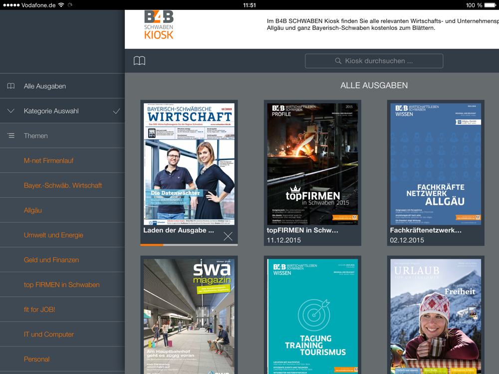
Task: Cancel the loading issue with X icon
Action: pyautogui.click(x=228, y=236)
